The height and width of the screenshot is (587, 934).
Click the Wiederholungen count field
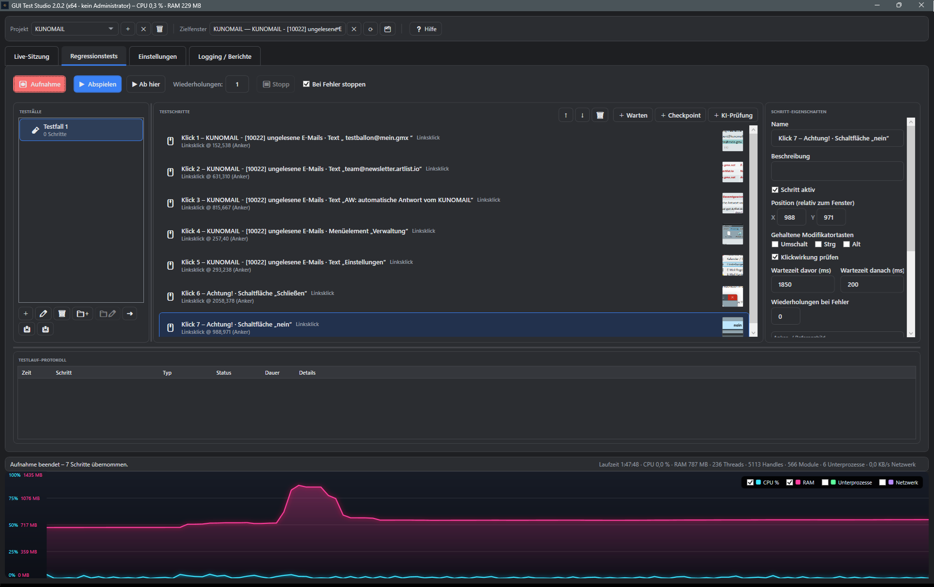point(238,84)
